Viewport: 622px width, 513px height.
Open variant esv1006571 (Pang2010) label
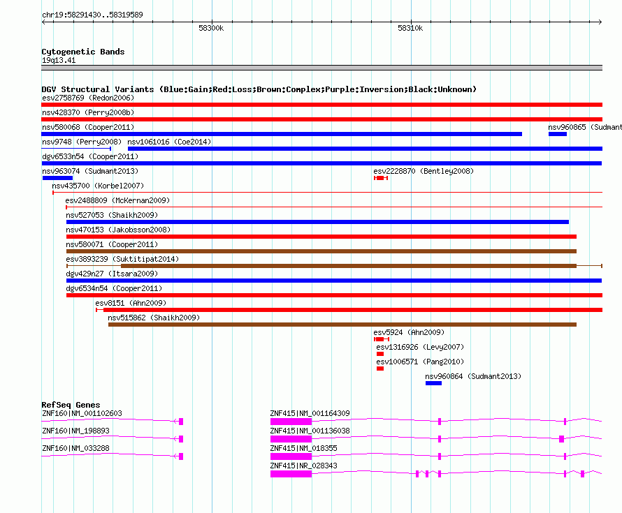pyautogui.click(x=420, y=362)
